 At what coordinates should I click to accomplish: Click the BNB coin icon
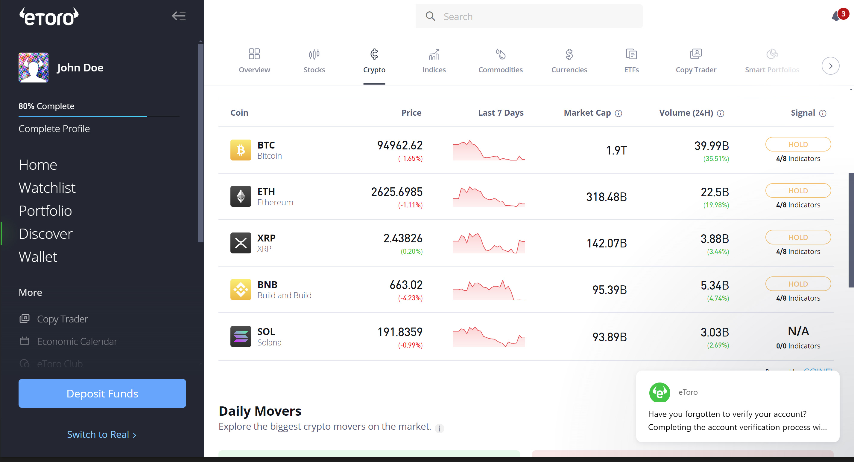pyautogui.click(x=241, y=290)
